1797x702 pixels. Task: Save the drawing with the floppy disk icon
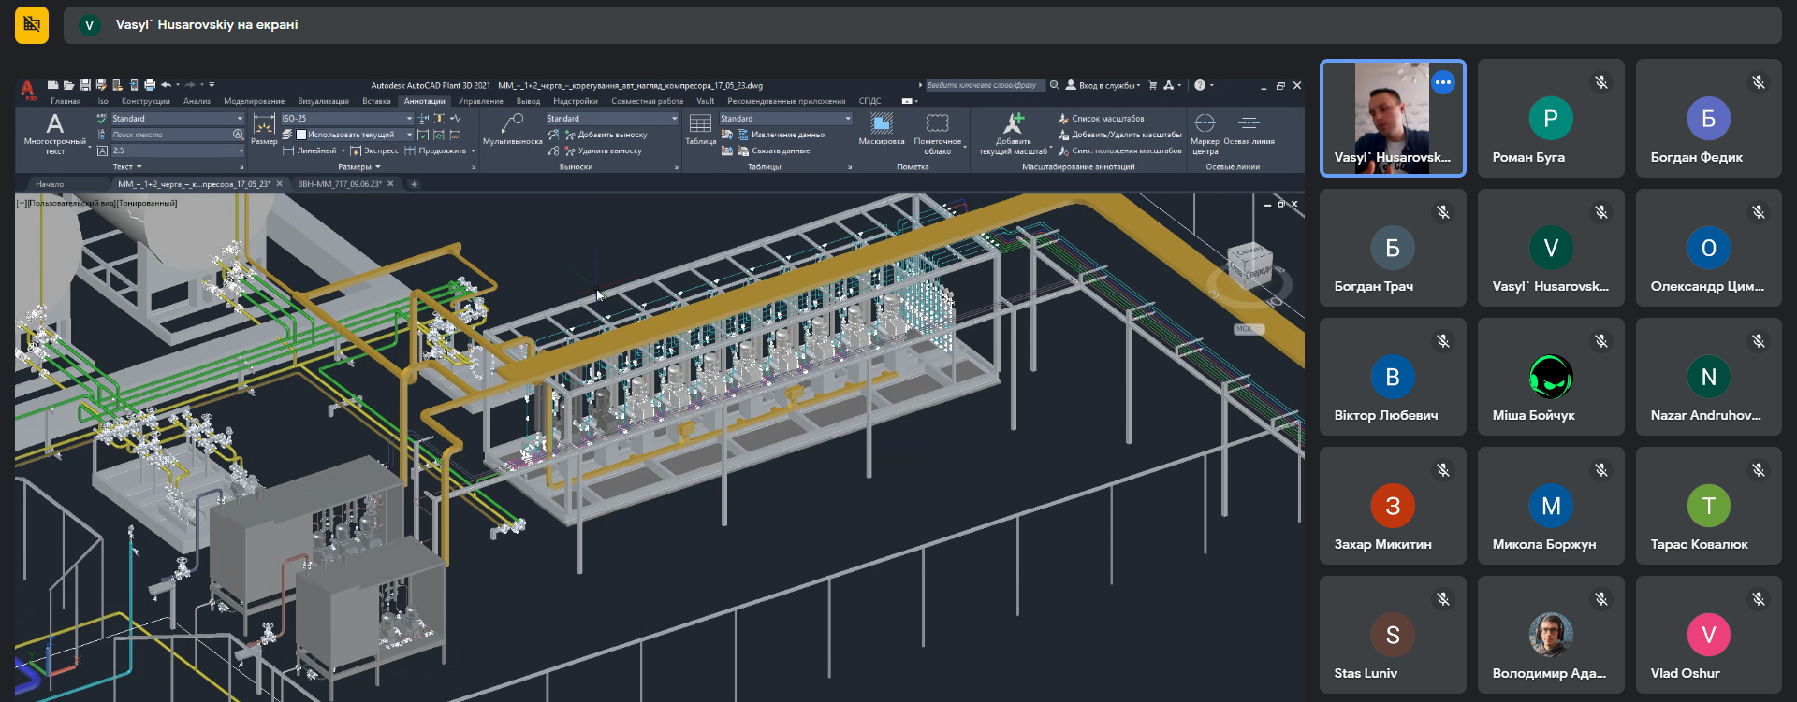tap(85, 85)
